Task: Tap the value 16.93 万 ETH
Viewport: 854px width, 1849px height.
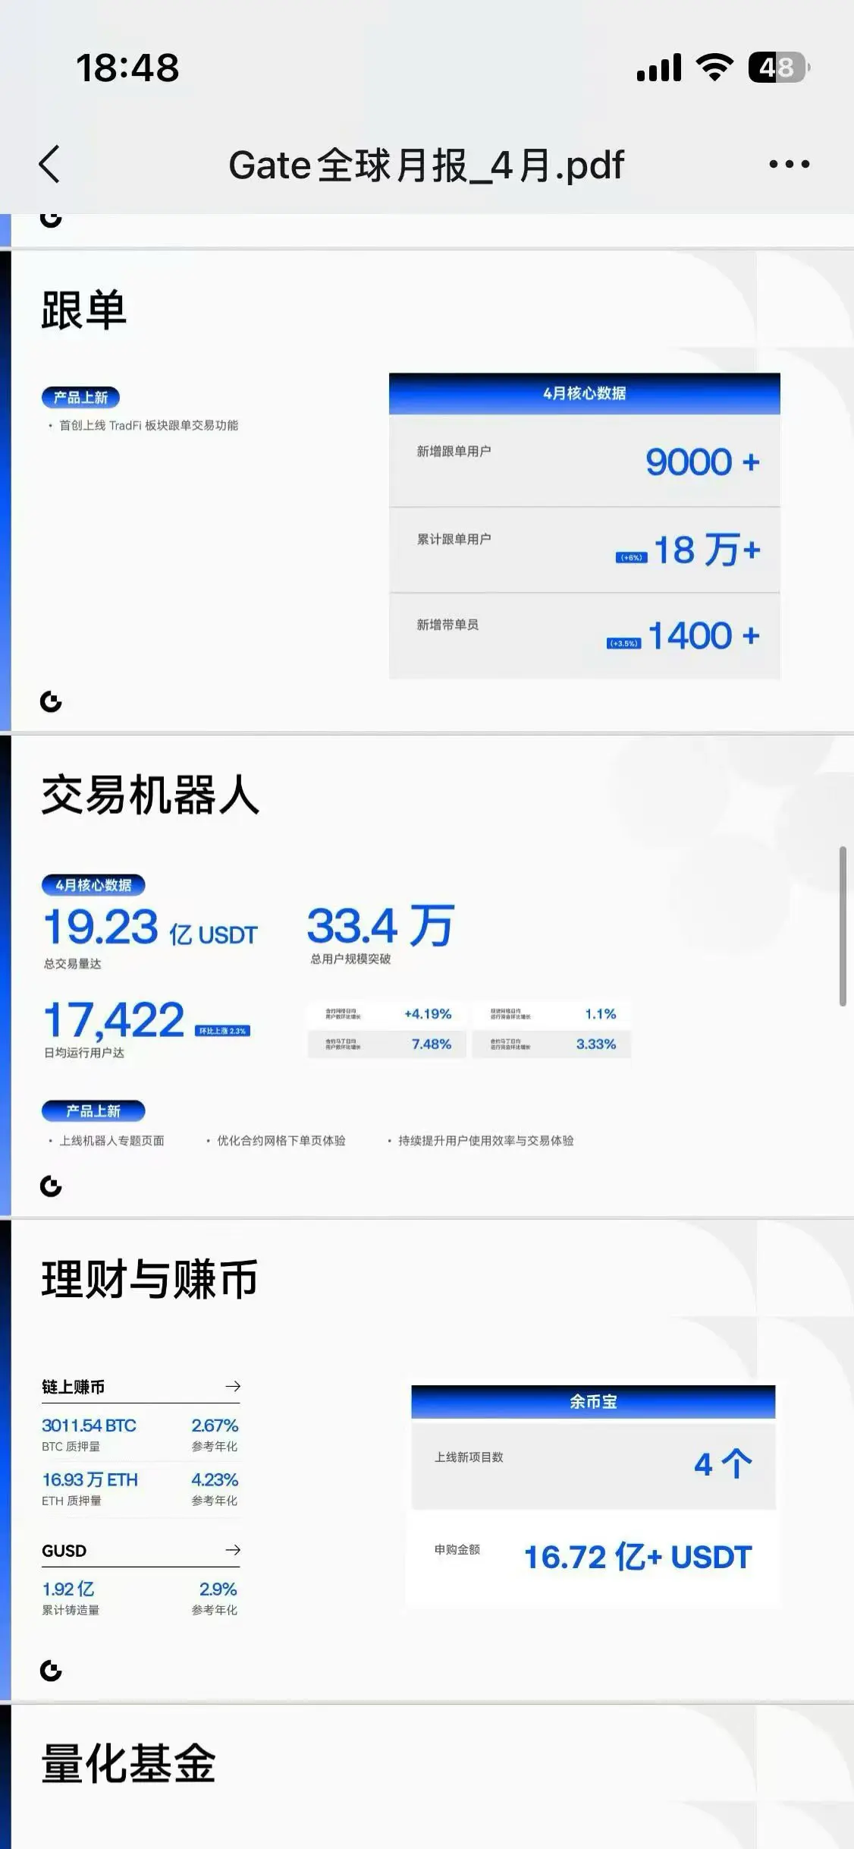Action: tap(90, 1479)
